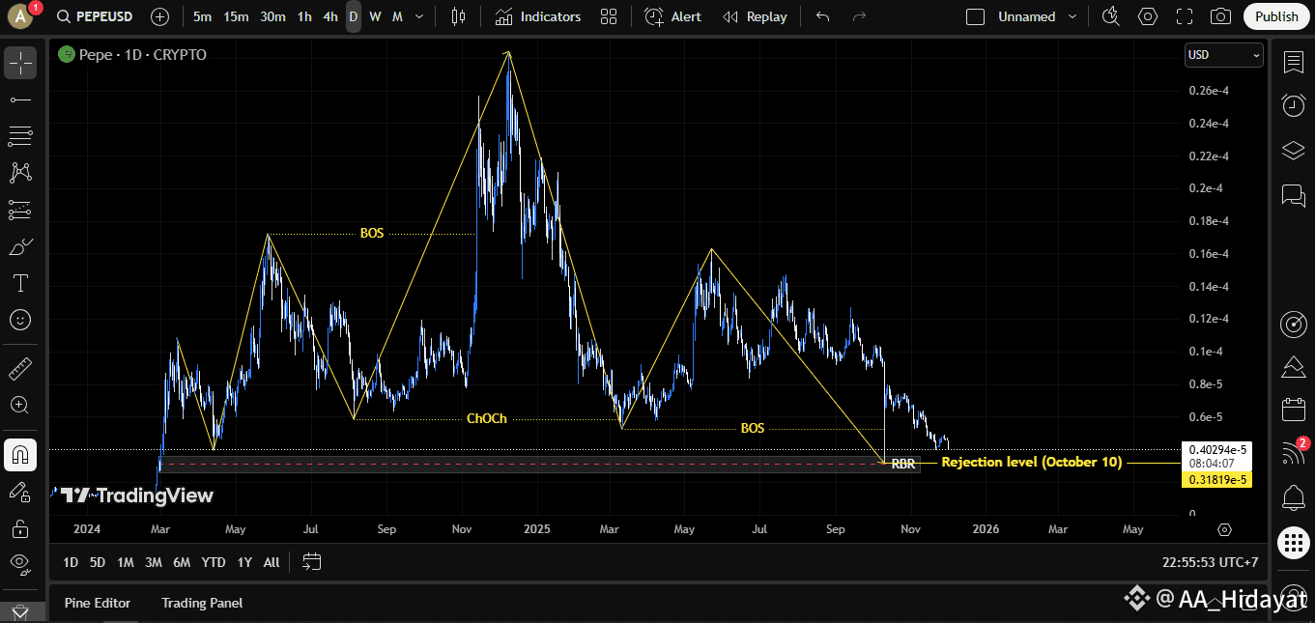The width and height of the screenshot is (1315, 623).
Task: Open the emoji icons tool
Action: click(x=20, y=320)
